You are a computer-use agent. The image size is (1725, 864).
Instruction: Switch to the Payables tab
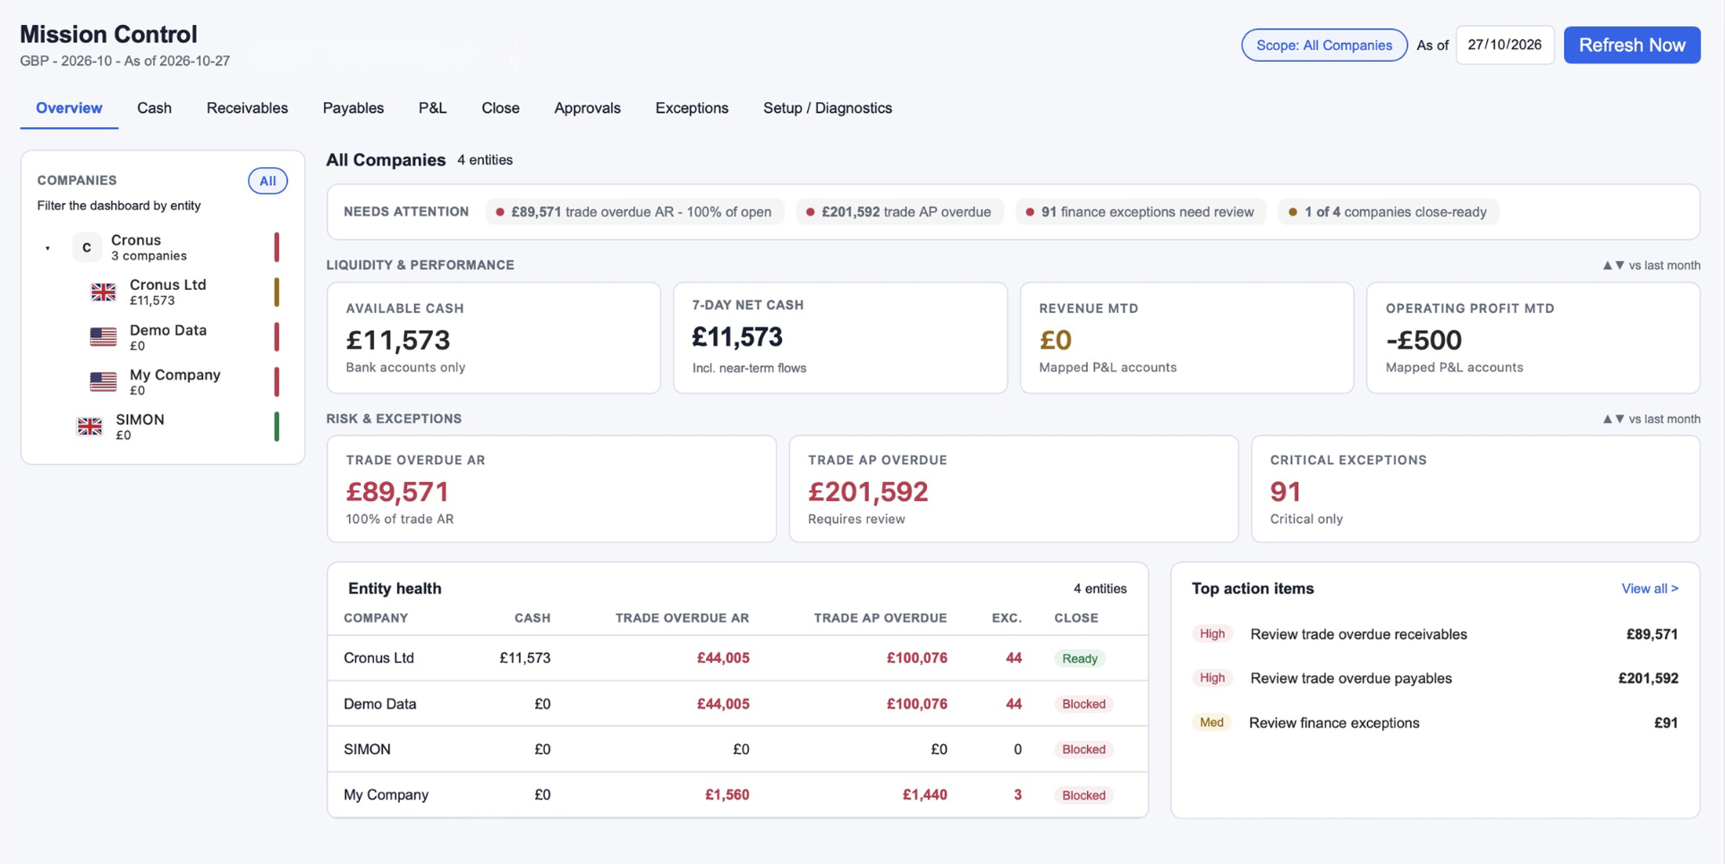353,108
